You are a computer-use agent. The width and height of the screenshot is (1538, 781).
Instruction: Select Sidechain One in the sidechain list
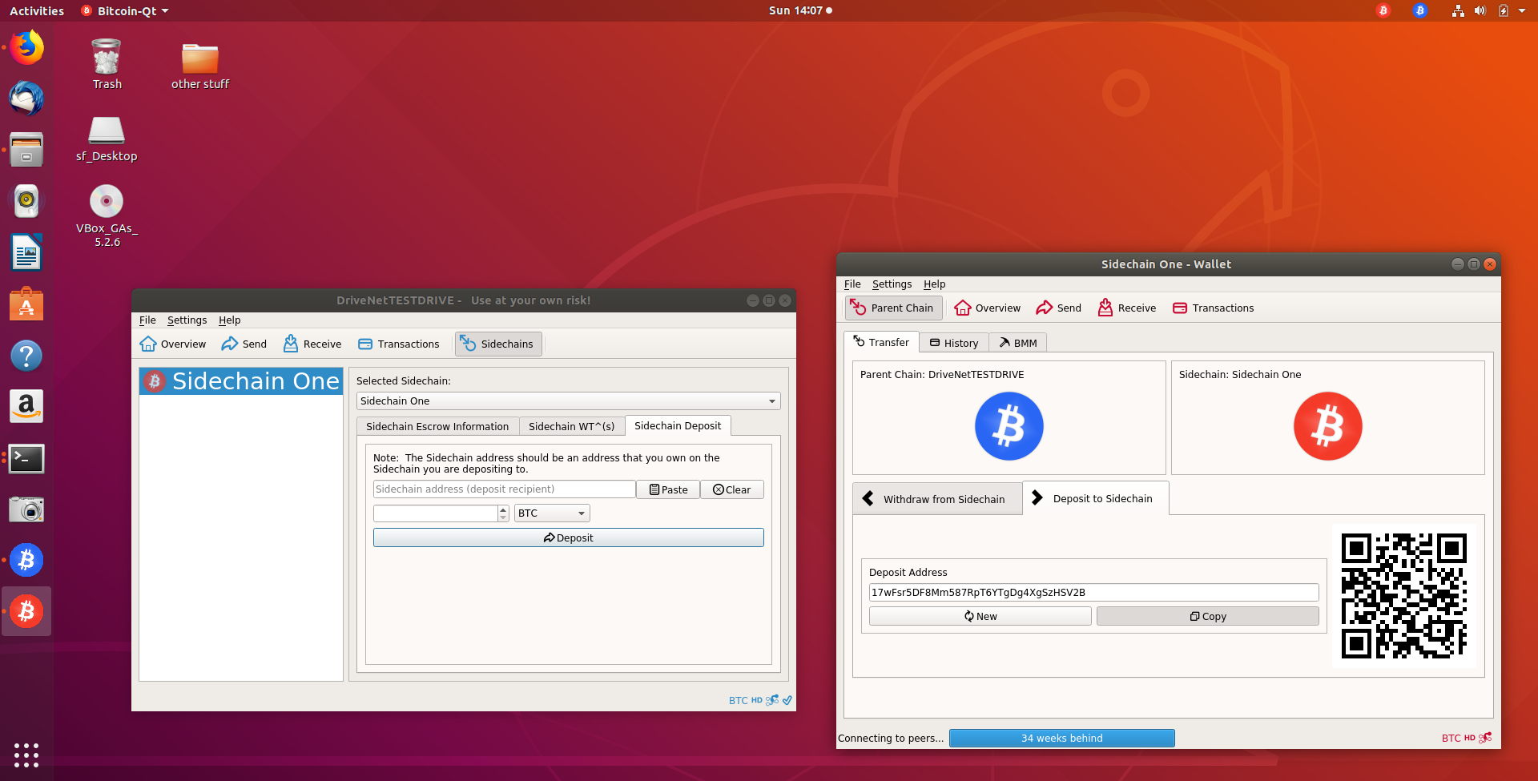click(x=241, y=381)
